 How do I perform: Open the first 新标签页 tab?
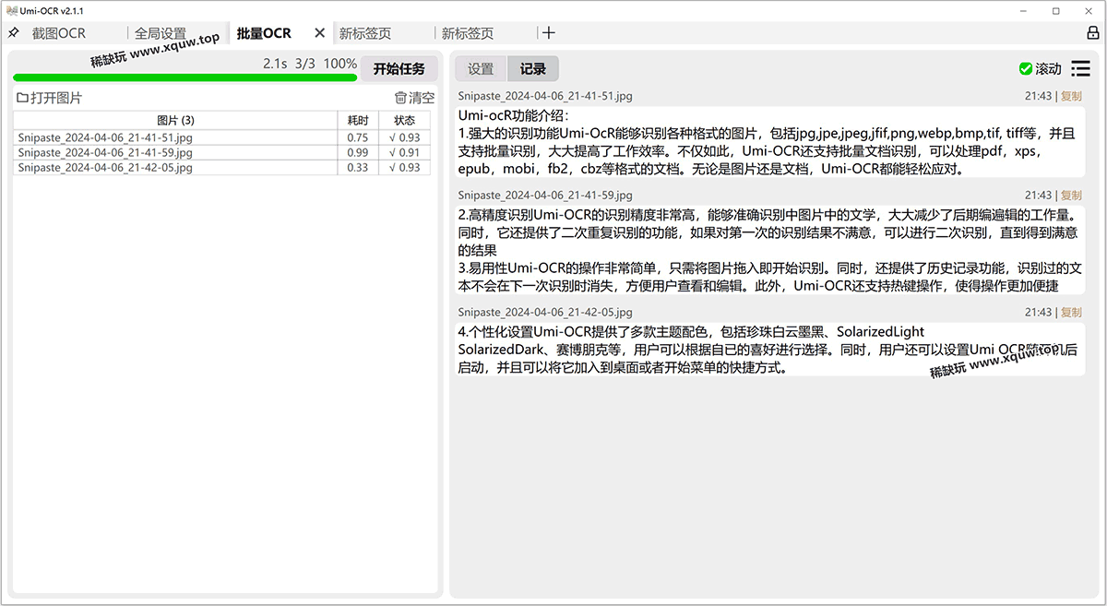click(365, 33)
